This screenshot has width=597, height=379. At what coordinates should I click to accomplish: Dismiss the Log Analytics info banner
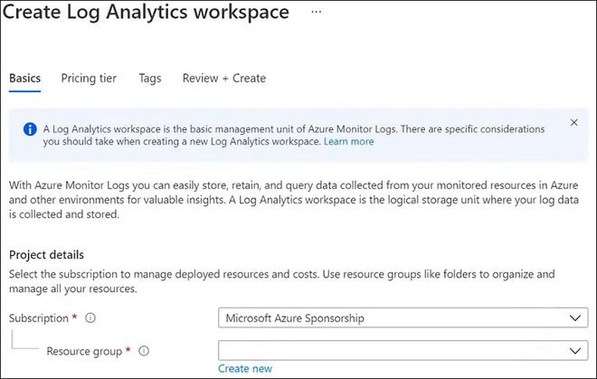pos(573,122)
